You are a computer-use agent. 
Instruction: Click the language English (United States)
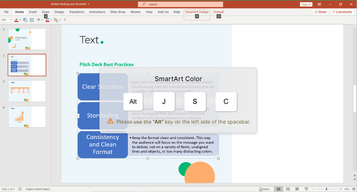38,189
